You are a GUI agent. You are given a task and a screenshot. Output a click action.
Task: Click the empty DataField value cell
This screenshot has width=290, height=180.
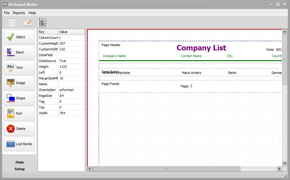(x=72, y=55)
